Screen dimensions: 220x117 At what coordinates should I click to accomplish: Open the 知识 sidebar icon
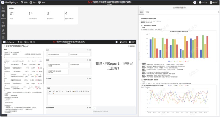pyautogui.click(x=3, y=32)
